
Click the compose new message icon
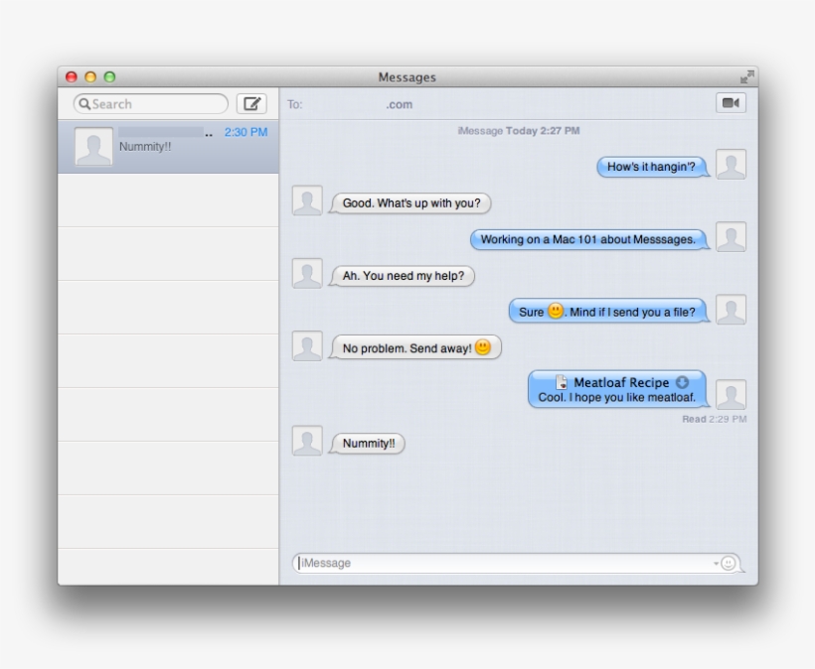coord(251,104)
